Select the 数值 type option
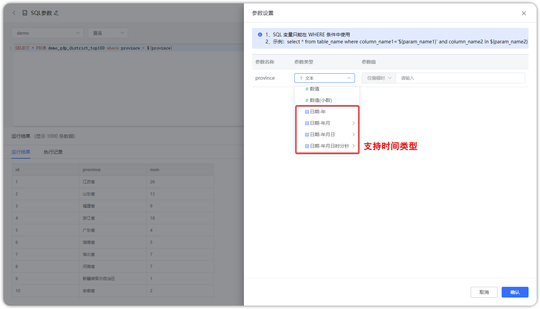 pyautogui.click(x=327, y=89)
